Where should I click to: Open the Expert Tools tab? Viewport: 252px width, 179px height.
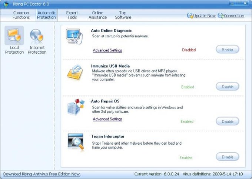pos(72,15)
